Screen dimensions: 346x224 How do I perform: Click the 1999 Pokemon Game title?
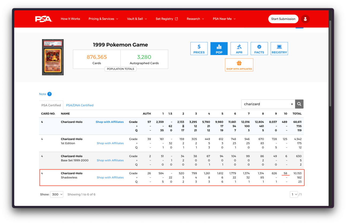click(x=121, y=45)
